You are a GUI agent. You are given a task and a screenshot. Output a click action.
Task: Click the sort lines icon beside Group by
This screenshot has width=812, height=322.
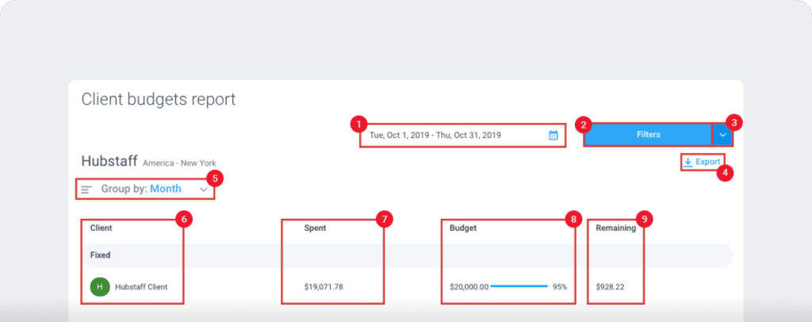[86, 190]
